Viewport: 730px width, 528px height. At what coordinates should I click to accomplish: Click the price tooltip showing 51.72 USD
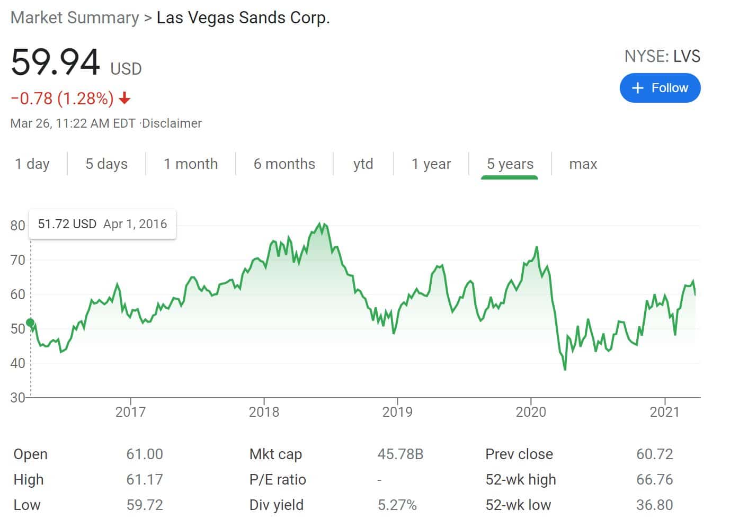(x=102, y=224)
